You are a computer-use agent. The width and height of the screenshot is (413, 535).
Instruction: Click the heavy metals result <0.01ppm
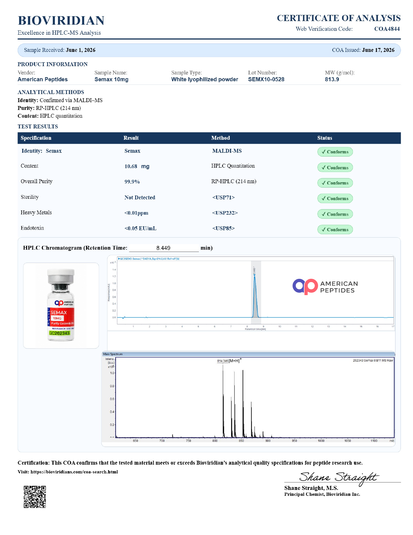[x=136, y=213]
